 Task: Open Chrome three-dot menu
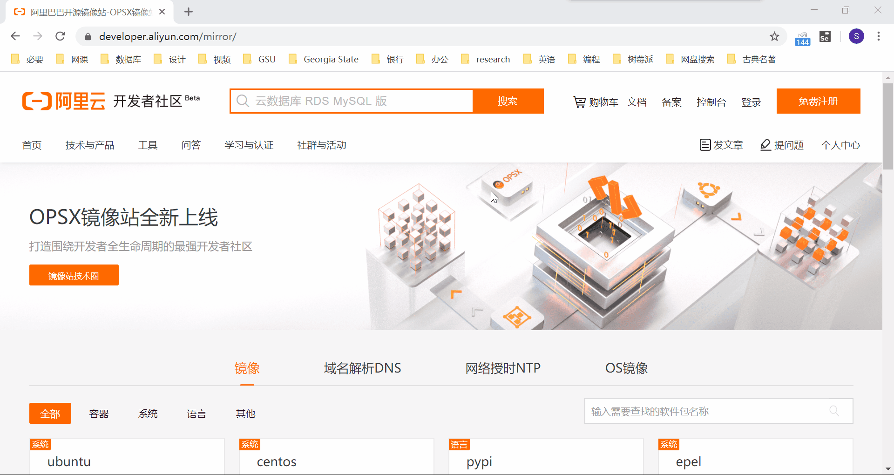point(879,36)
